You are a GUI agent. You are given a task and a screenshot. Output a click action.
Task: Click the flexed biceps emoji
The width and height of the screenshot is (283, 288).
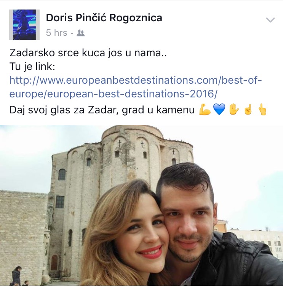(x=205, y=110)
